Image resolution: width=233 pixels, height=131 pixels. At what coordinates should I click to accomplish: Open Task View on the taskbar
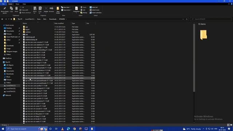coord(56,129)
